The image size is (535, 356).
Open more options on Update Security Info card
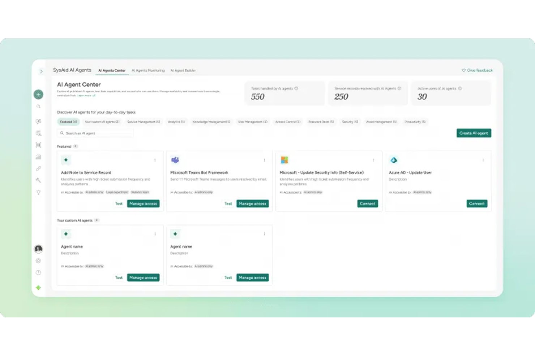[373, 160]
